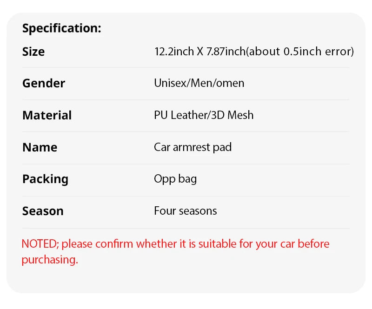Image resolution: width=372 pixels, height=309 pixels.
Task: Click the Car armrest pad value
Action: tap(193, 147)
